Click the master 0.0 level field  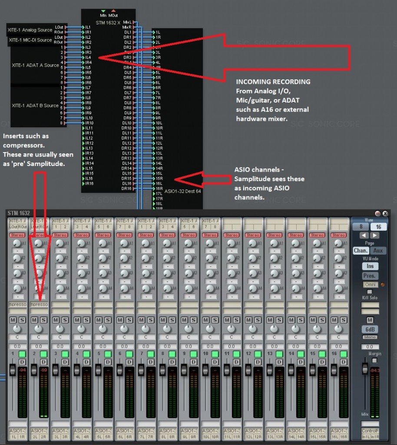point(370,346)
